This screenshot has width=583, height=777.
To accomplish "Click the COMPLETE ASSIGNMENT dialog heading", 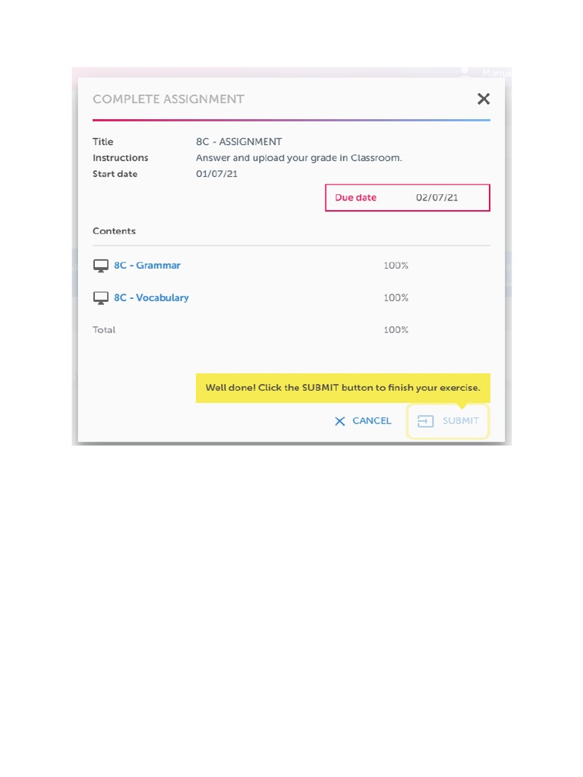I will 169,99.
